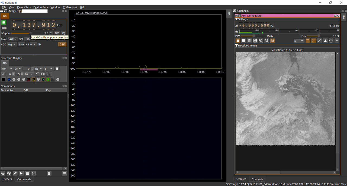Toggle DC offset correction
Screen dimensions: 347x186
coord(57,33)
